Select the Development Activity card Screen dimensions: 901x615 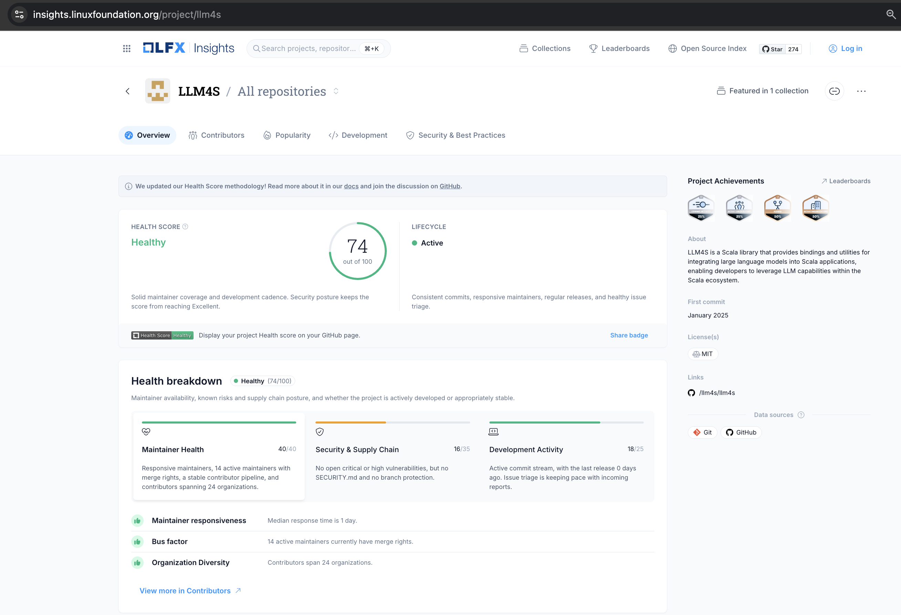click(x=566, y=457)
